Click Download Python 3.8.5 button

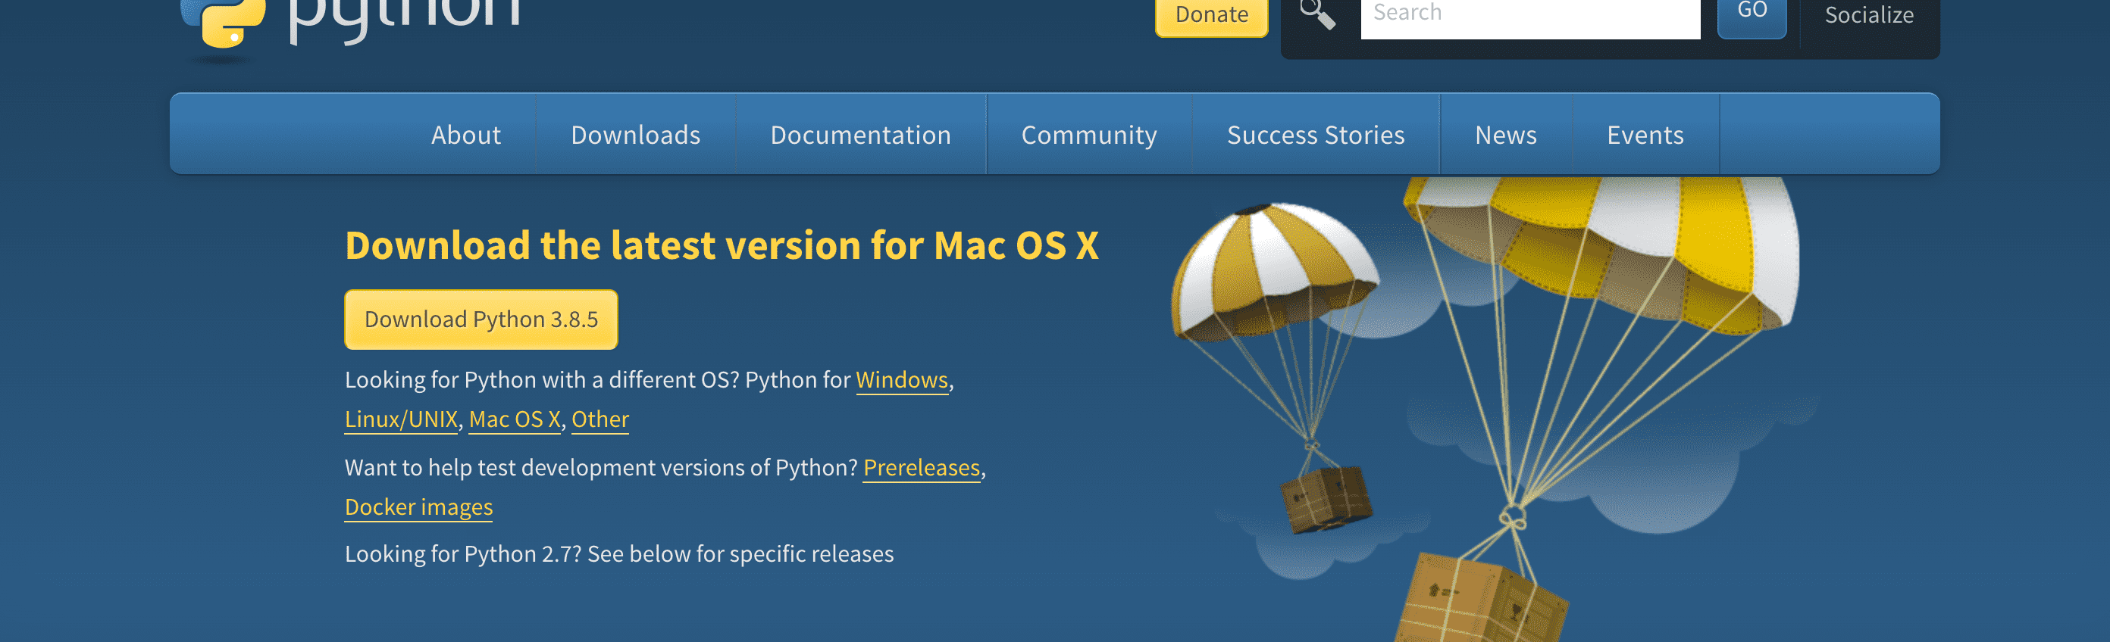[481, 319]
